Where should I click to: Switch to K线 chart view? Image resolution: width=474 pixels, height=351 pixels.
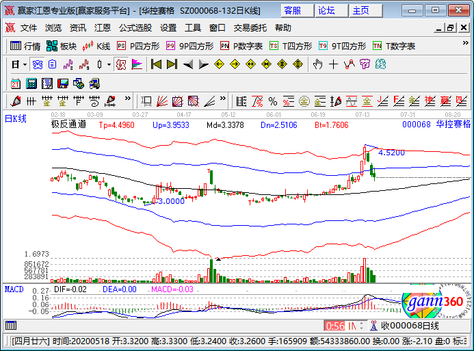[96, 47]
